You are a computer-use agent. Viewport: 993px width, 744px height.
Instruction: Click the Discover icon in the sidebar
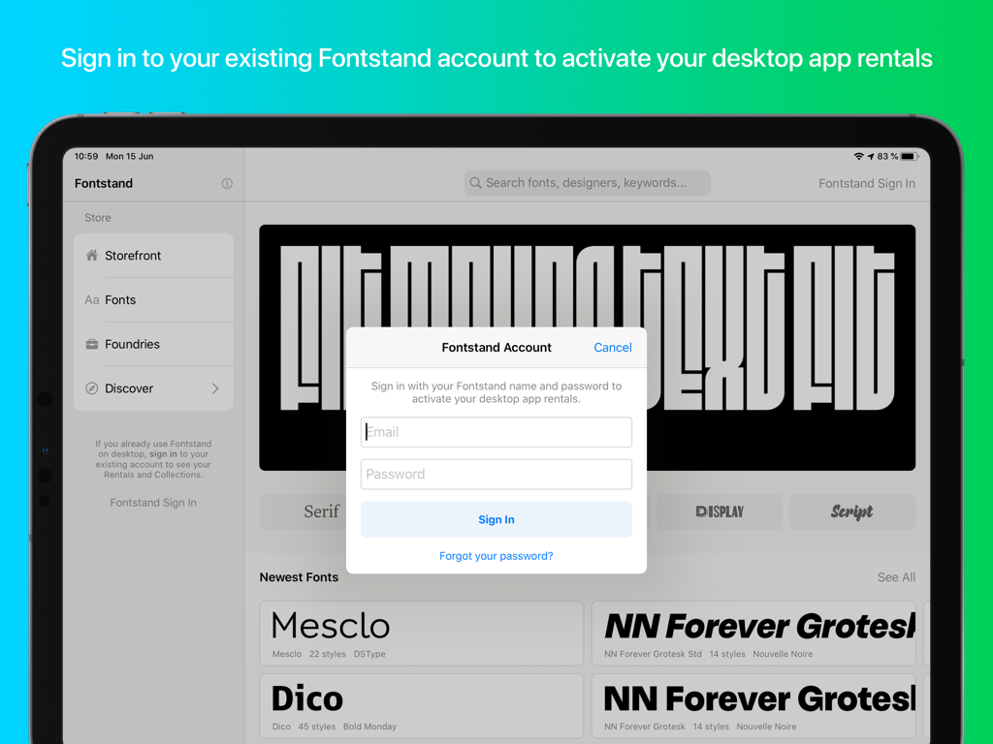[x=91, y=388]
